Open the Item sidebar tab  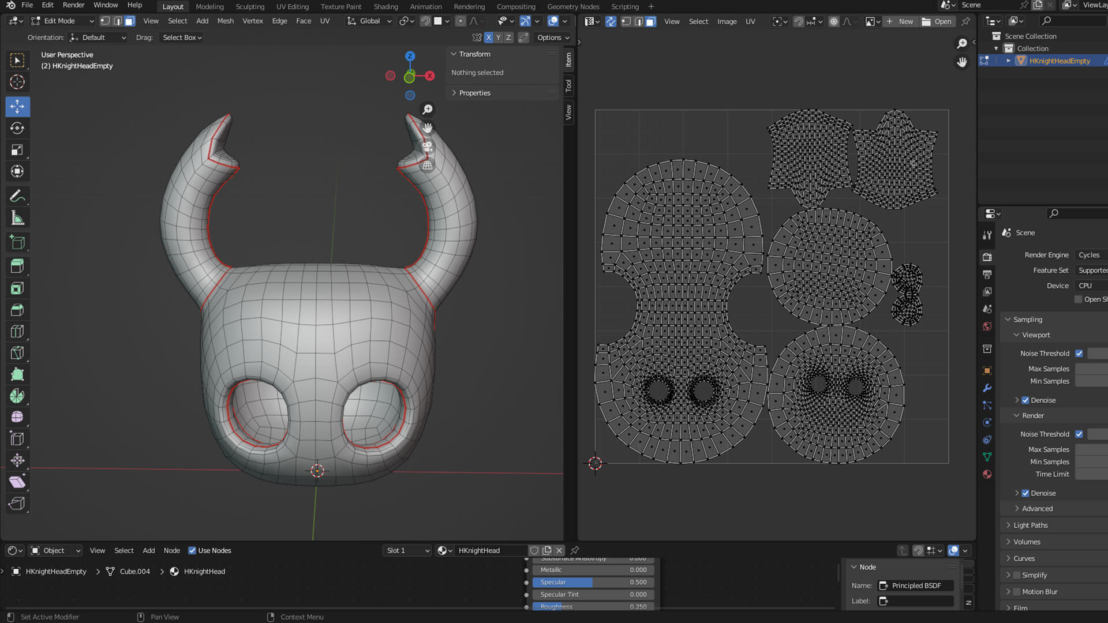click(x=568, y=59)
